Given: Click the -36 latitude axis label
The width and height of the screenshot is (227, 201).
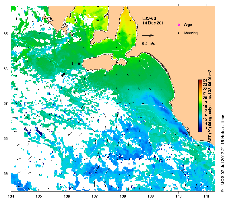Looking at the screenshot, I should pos(5,69).
